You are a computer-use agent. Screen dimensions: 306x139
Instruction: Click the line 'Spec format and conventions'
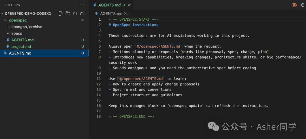[x=140, y=89]
